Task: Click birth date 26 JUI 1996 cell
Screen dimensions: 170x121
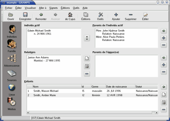Action: [114, 91]
